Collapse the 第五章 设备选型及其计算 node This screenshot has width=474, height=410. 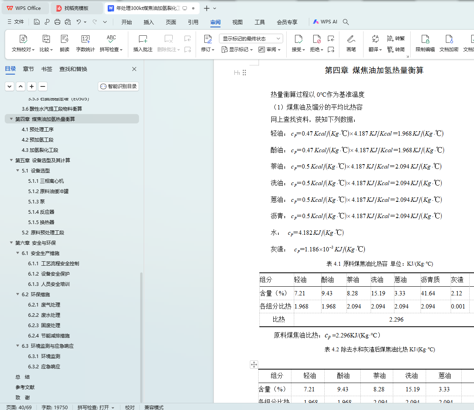pos(11,160)
